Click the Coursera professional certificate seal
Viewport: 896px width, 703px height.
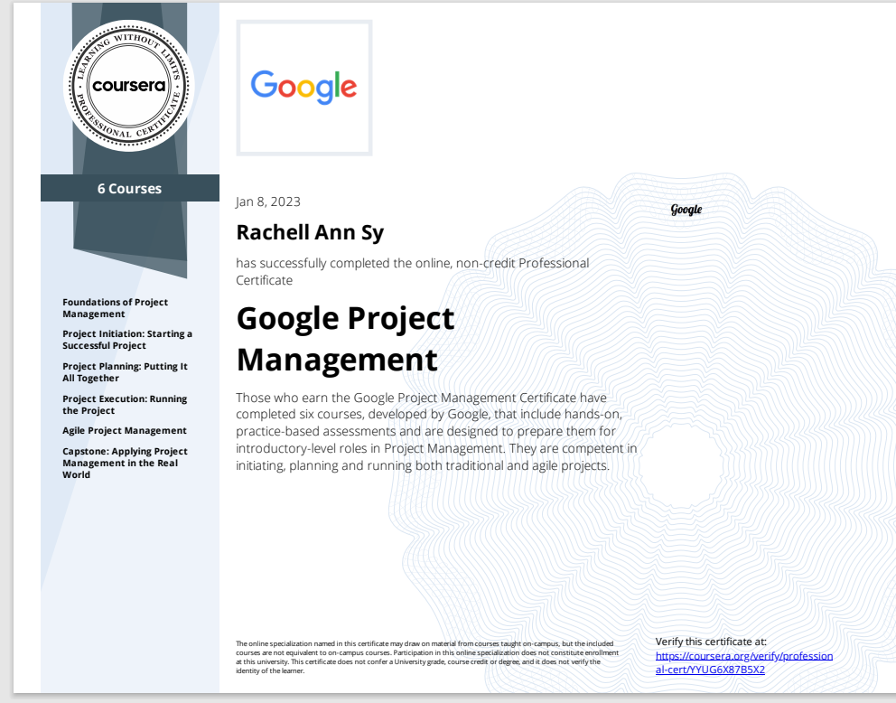pos(127,84)
